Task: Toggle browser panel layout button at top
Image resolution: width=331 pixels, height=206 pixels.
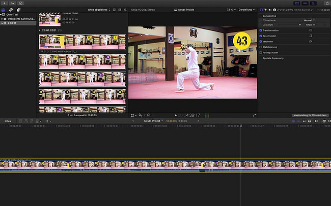Action: pyautogui.click(x=297, y=3)
